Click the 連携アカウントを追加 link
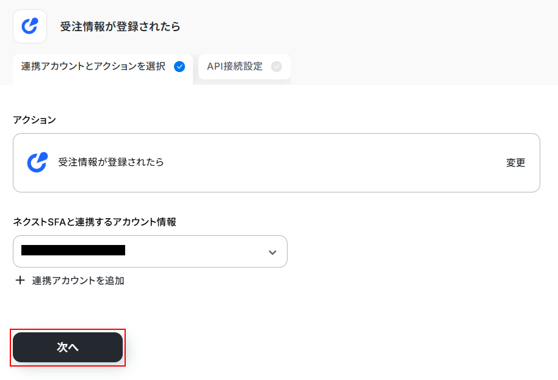558x380 pixels. 78,280
